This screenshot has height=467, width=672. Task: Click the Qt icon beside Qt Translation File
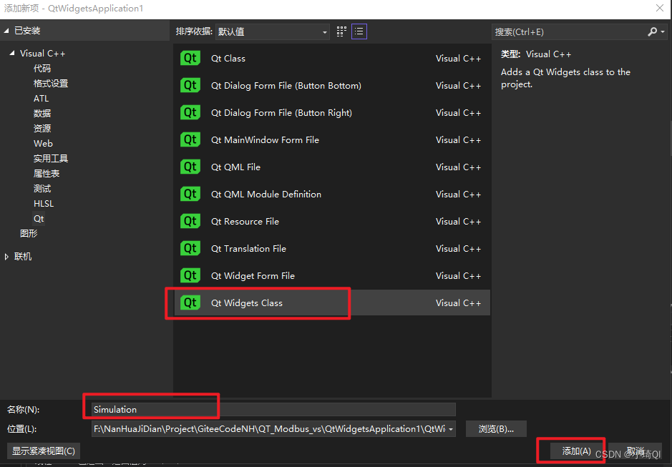tap(190, 248)
